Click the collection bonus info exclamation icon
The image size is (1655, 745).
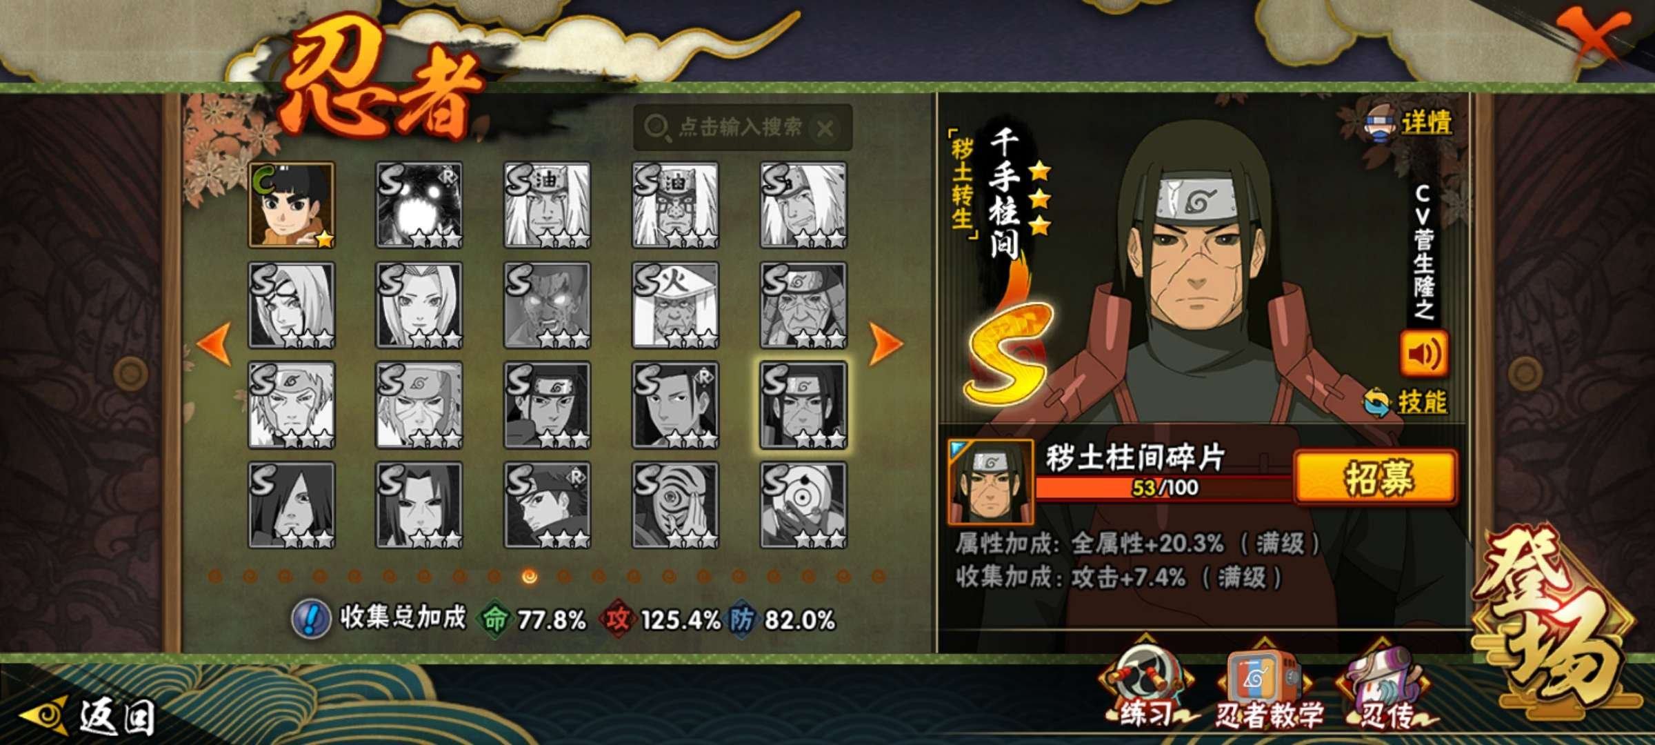pos(310,618)
